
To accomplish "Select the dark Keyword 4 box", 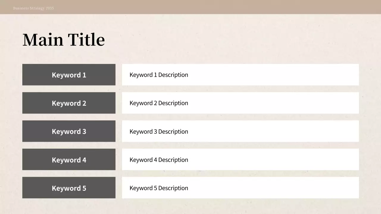I will (69, 159).
